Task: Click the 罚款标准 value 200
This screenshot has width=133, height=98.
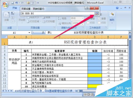Action: pos(121,76)
